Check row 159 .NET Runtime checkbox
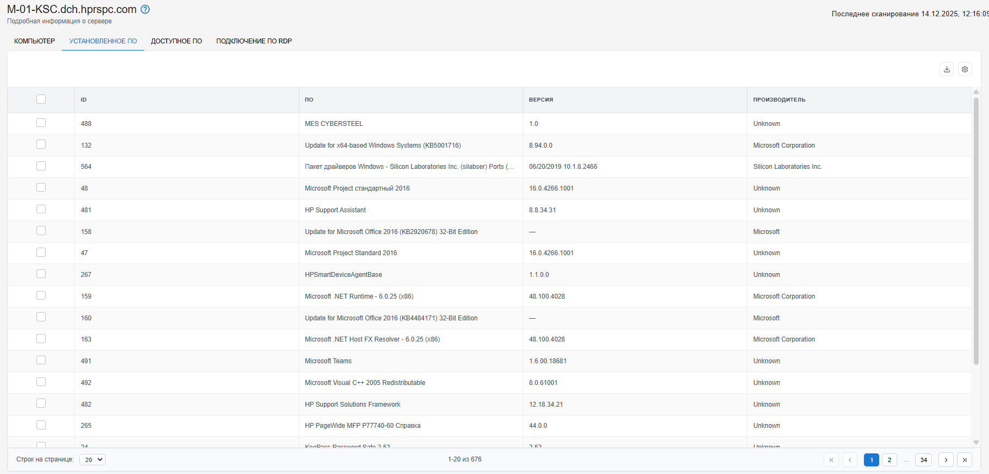This screenshot has height=474, width=989. [x=41, y=295]
